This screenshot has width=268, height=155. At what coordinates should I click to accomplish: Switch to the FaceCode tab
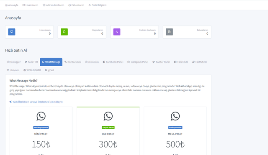coord(181,62)
